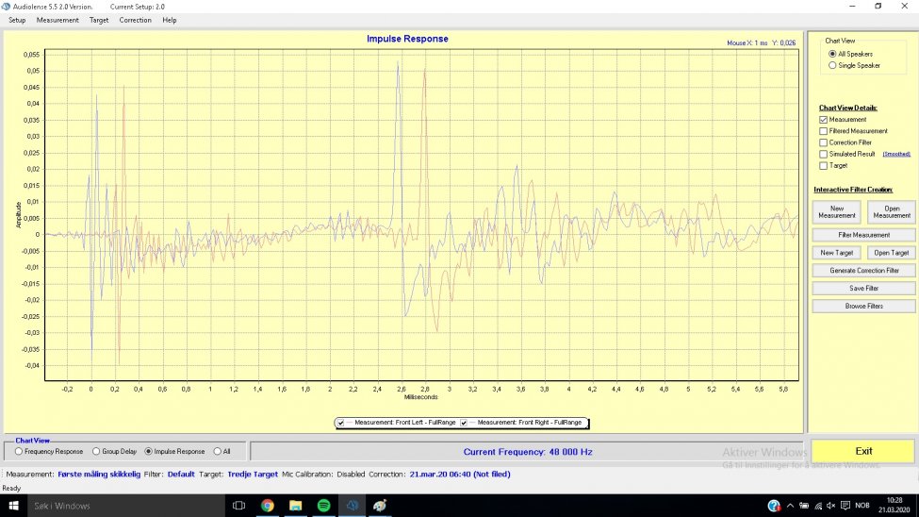Toggle Front Left FullRange legend checkbox

click(x=341, y=423)
